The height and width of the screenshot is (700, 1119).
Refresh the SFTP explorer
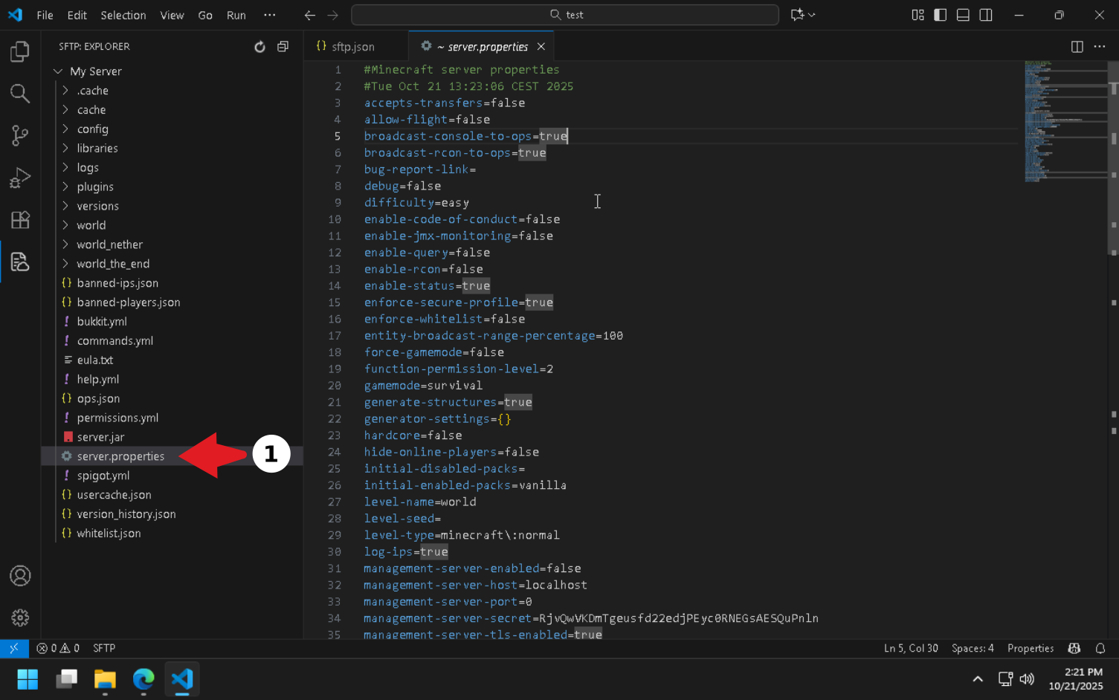259,46
